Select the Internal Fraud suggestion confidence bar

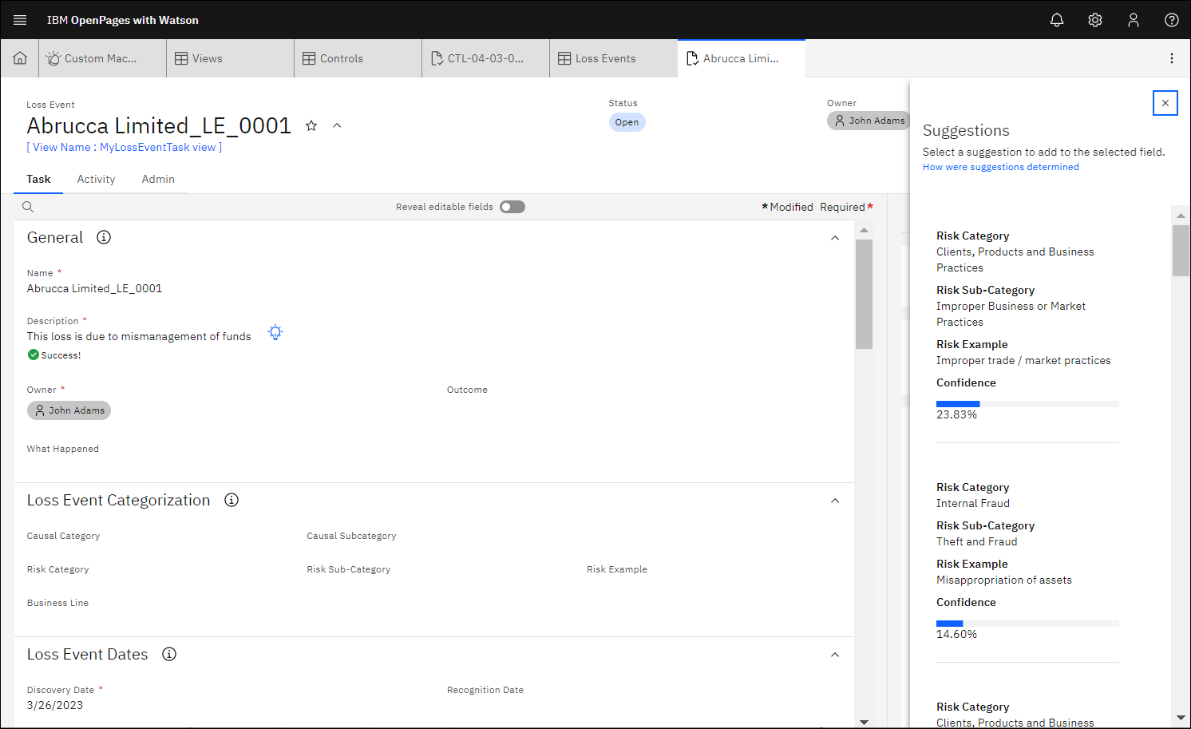[1027, 624]
